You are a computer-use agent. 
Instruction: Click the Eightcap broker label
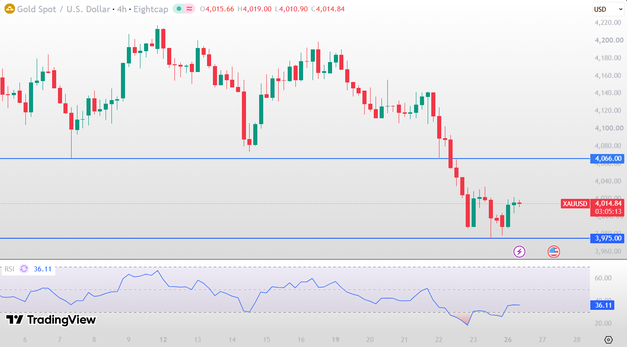point(150,9)
